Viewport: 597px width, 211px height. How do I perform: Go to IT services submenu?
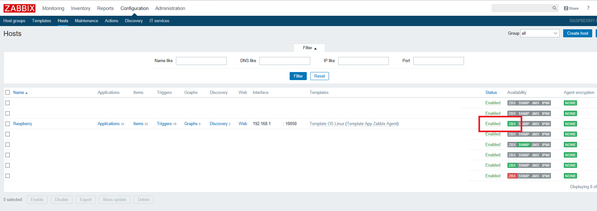point(159,21)
